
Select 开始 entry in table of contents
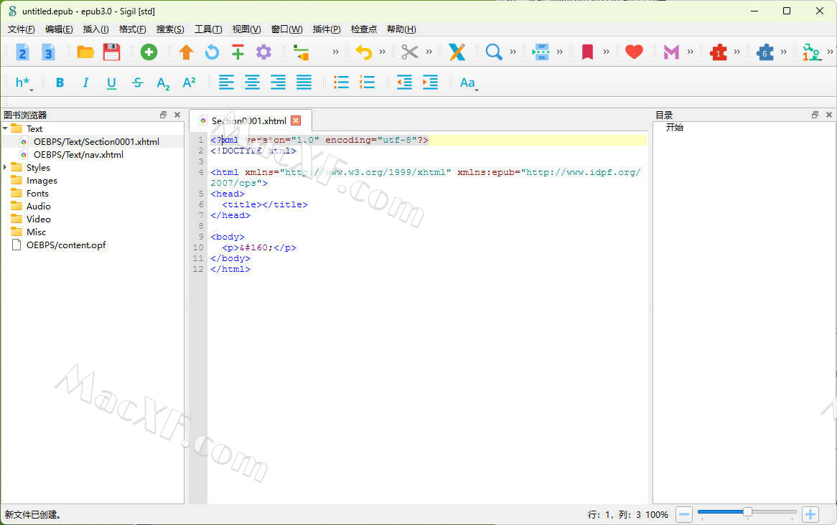674,128
